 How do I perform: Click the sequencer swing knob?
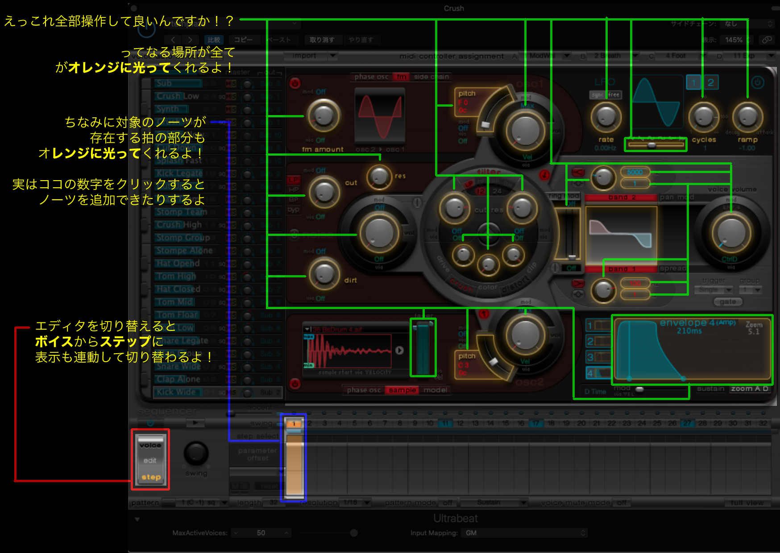tap(196, 454)
